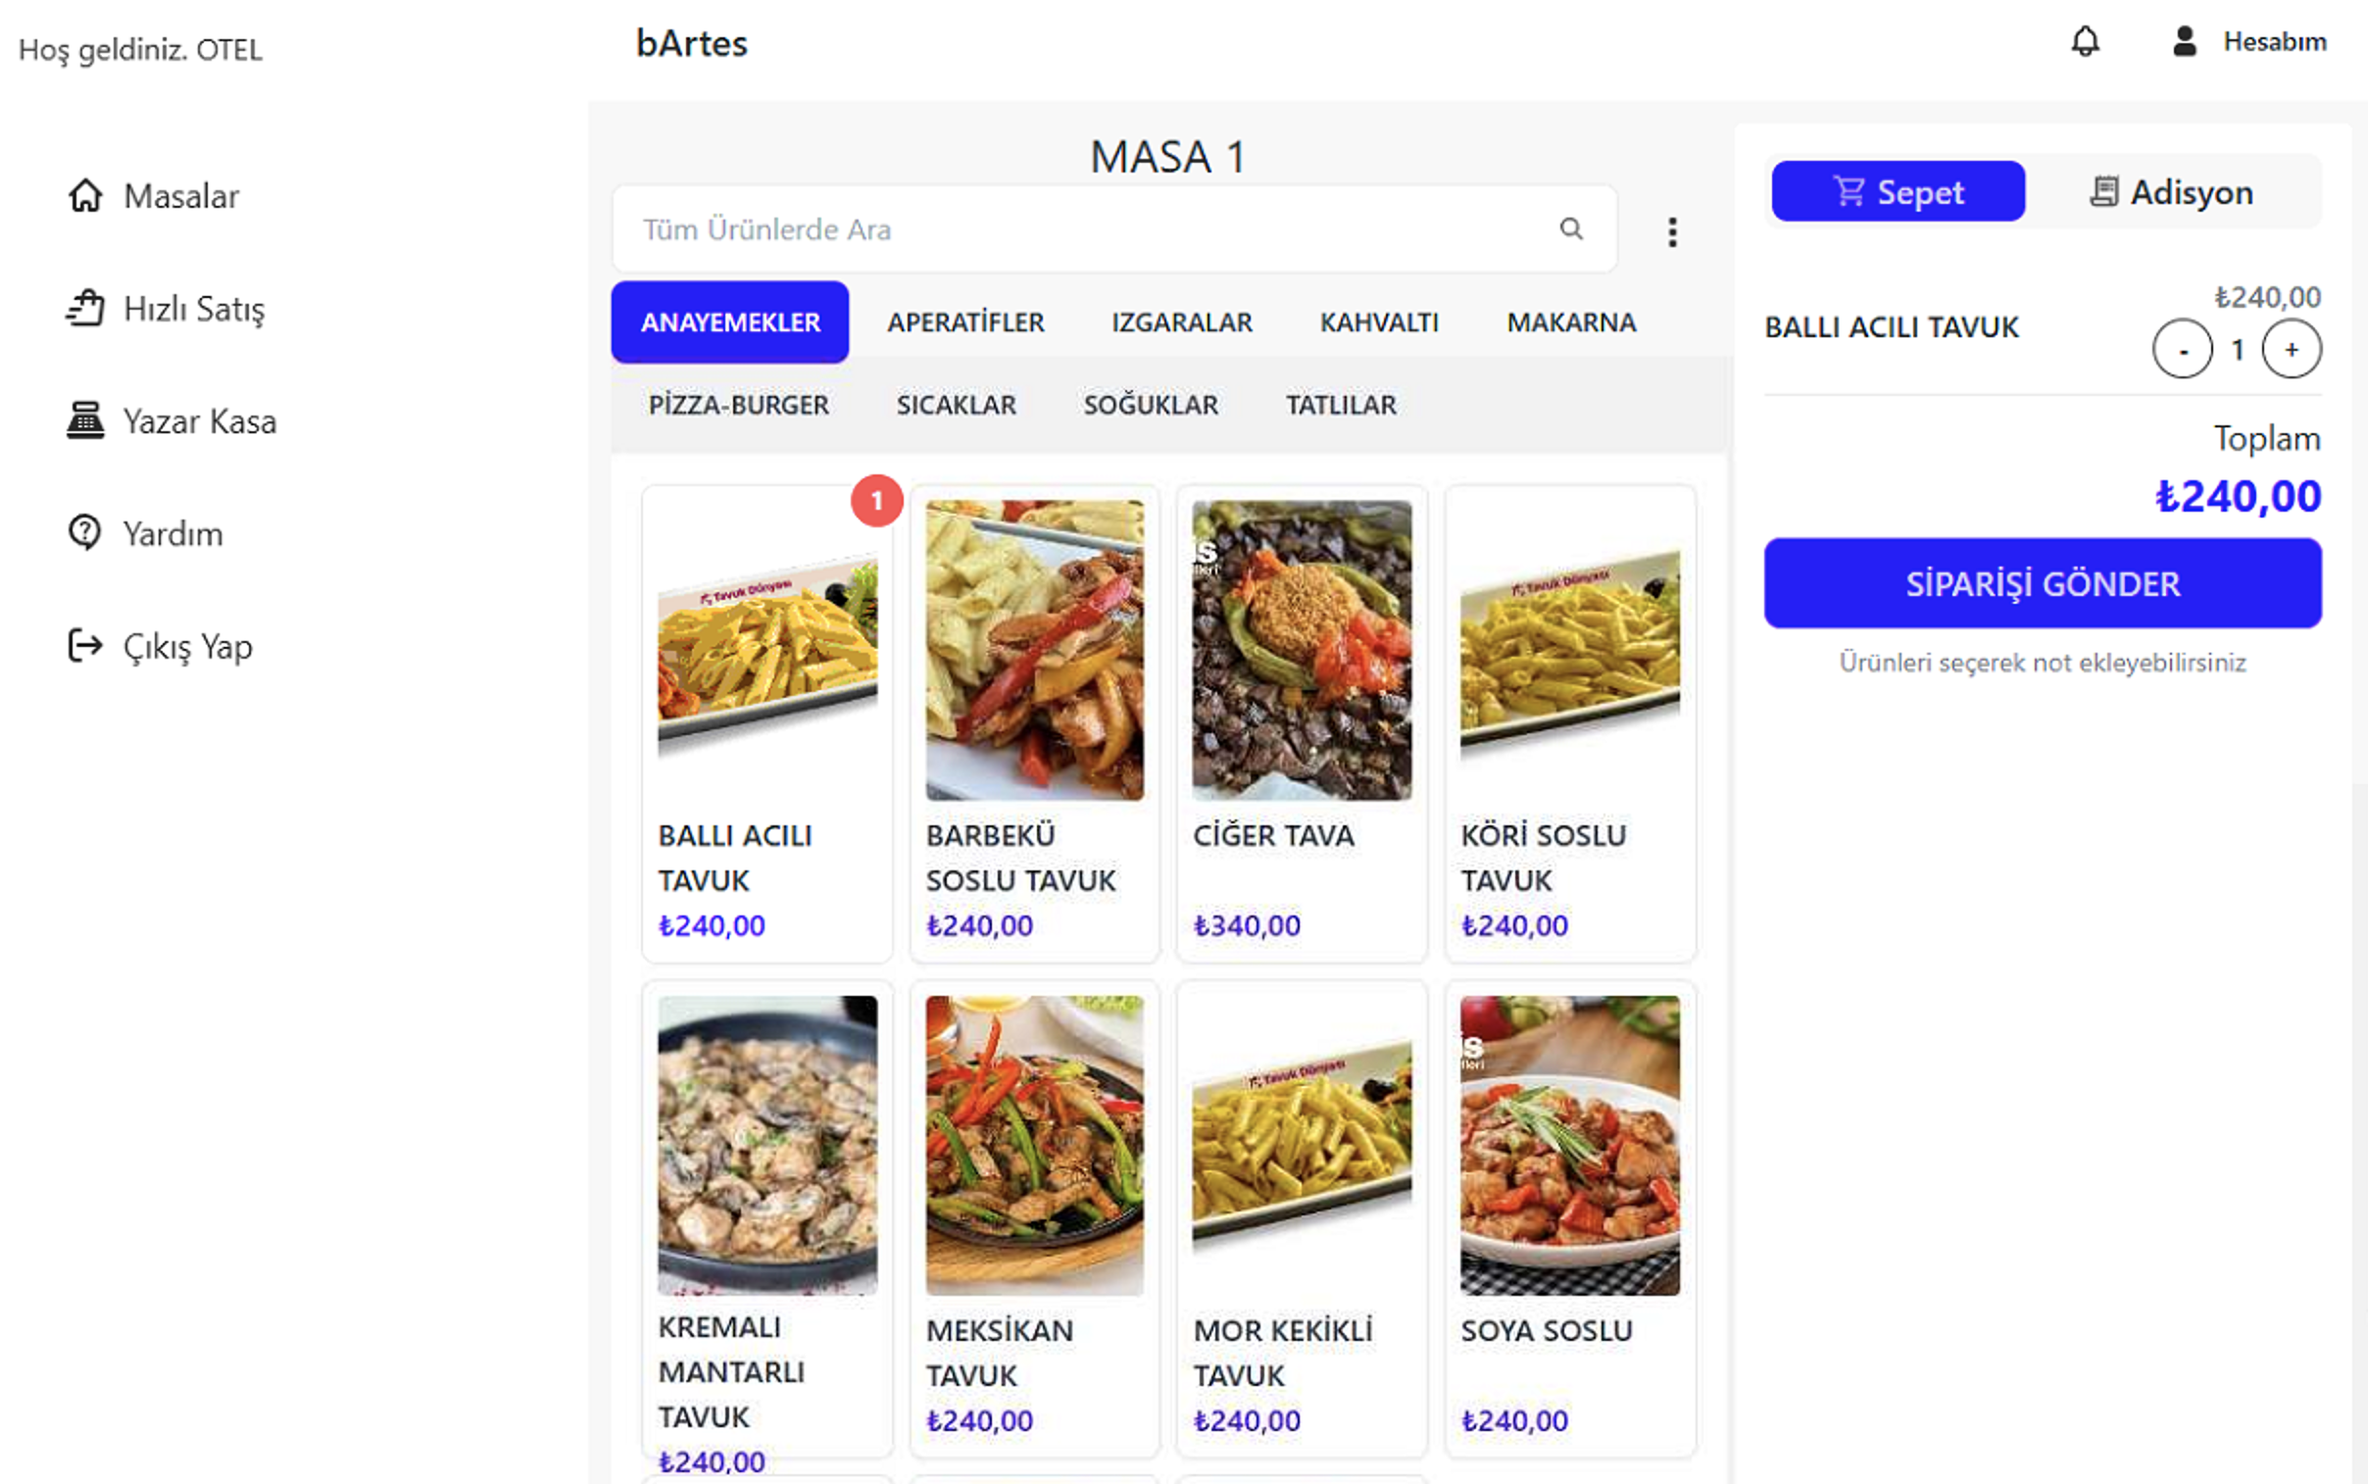Image resolution: width=2368 pixels, height=1484 pixels.
Task: Select the PİZZA-BURGER category tab
Action: pos(738,406)
